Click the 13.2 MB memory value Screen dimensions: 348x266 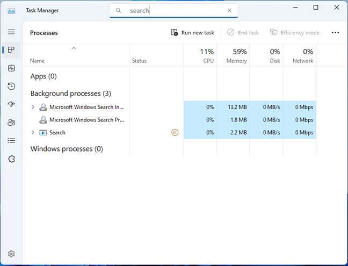pos(237,107)
